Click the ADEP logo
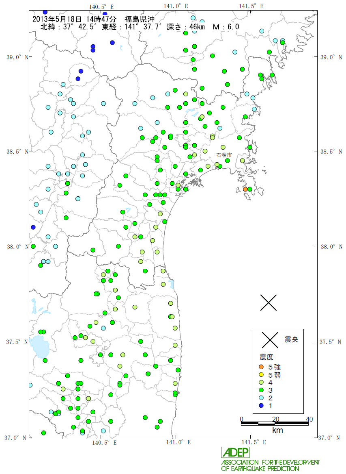Image resolution: width=346 pixels, height=474 pixels. pos(236,452)
